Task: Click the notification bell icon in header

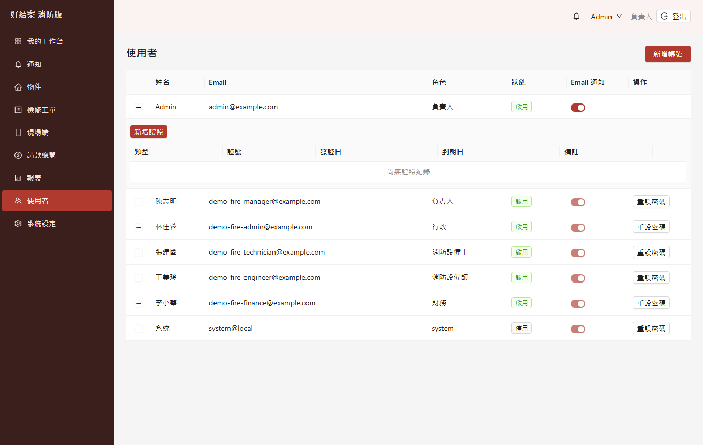Action: pos(576,17)
